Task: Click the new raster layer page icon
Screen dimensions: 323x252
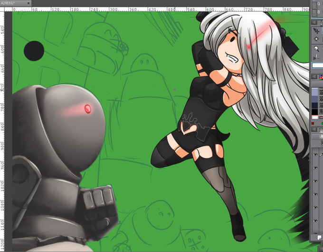Action: coord(320,237)
